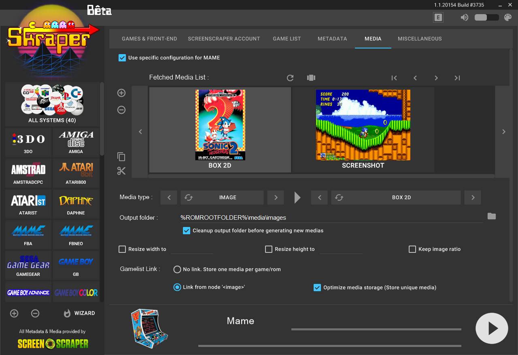Select the FBNEO system tile

(x=76, y=234)
